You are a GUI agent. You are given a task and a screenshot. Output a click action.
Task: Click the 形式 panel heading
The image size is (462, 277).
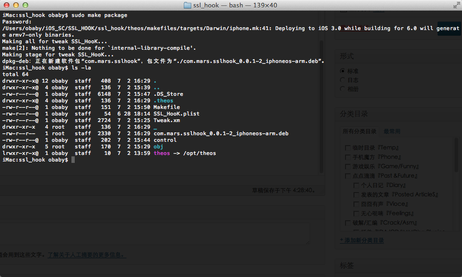coord(346,56)
